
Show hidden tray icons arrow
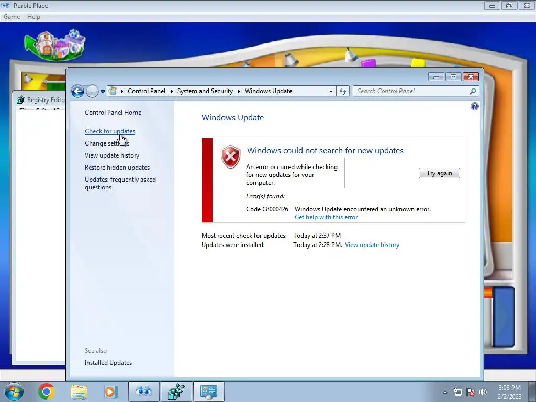pos(445,392)
